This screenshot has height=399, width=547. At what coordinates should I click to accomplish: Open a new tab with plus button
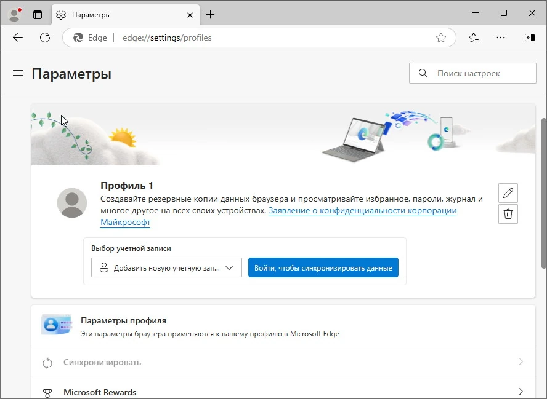point(210,15)
